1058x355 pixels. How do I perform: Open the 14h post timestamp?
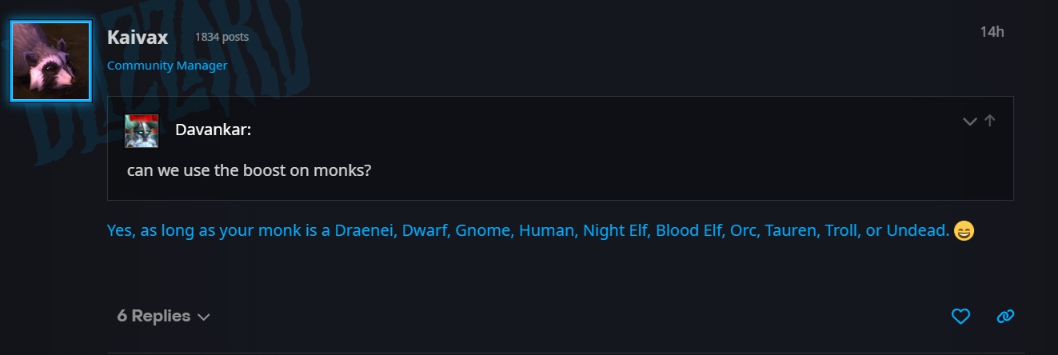click(992, 32)
